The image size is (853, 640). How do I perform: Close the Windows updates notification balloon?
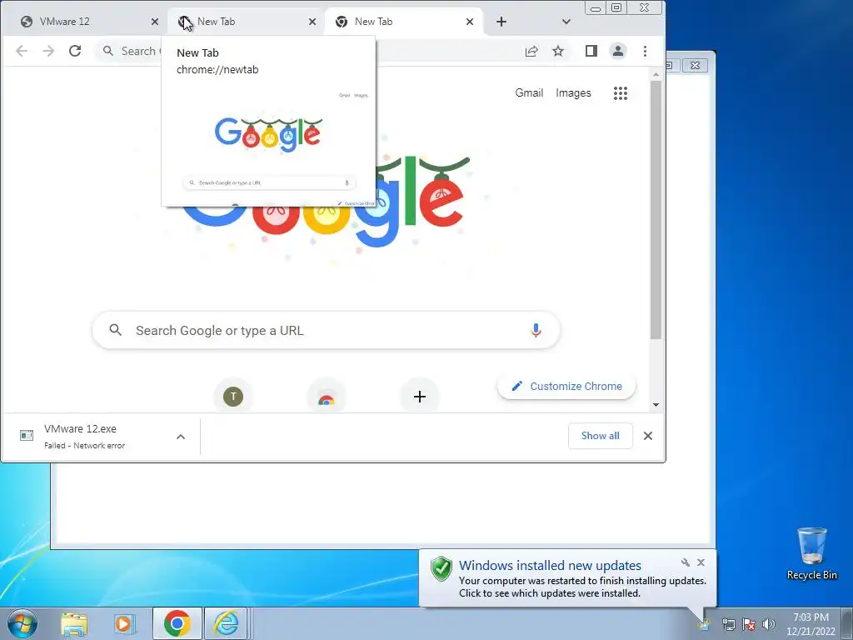point(701,562)
